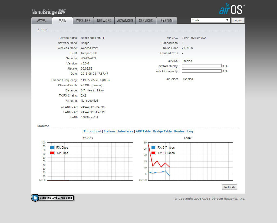
Task: Click the Status section heading
Action: (x=42, y=30)
